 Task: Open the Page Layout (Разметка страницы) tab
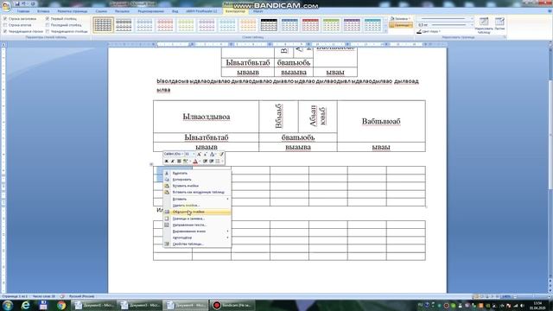tap(73, 11)
